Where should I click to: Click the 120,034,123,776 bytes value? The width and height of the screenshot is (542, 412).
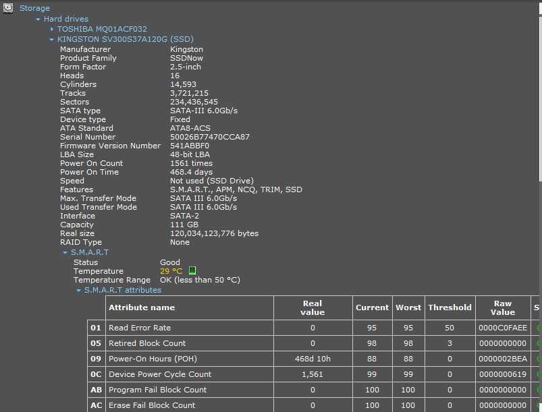pos(215,233)
